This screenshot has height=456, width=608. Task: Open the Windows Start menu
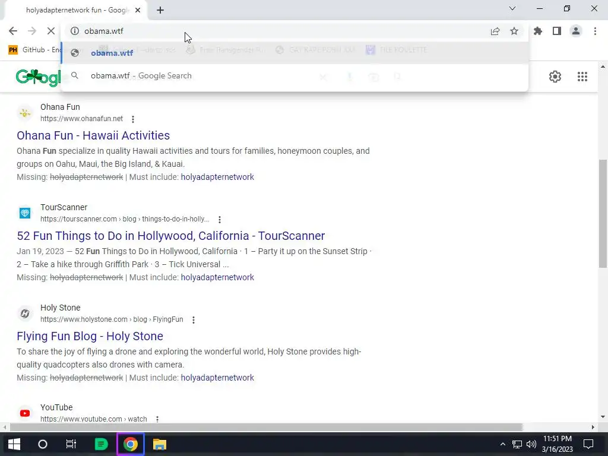pyautogui.click(x=14, y=444)
